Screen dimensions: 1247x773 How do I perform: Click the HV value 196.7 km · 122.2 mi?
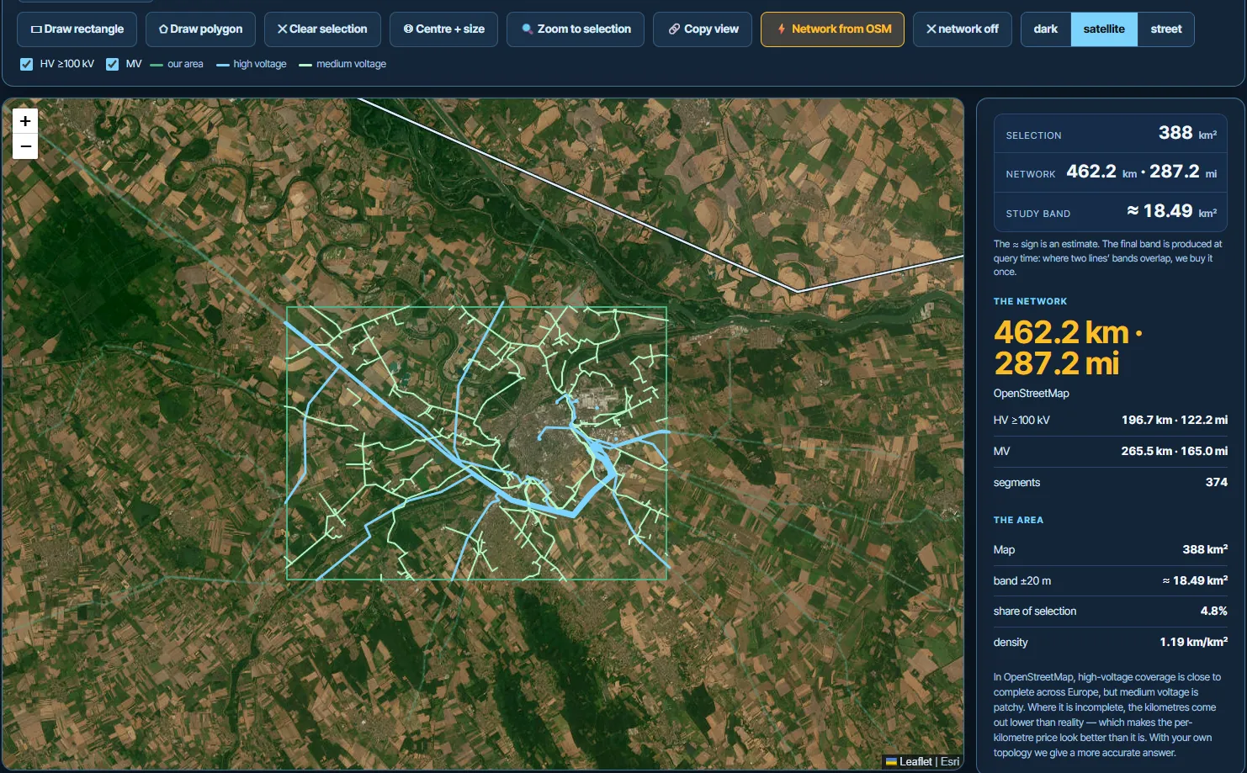[x=1175, y=421]
